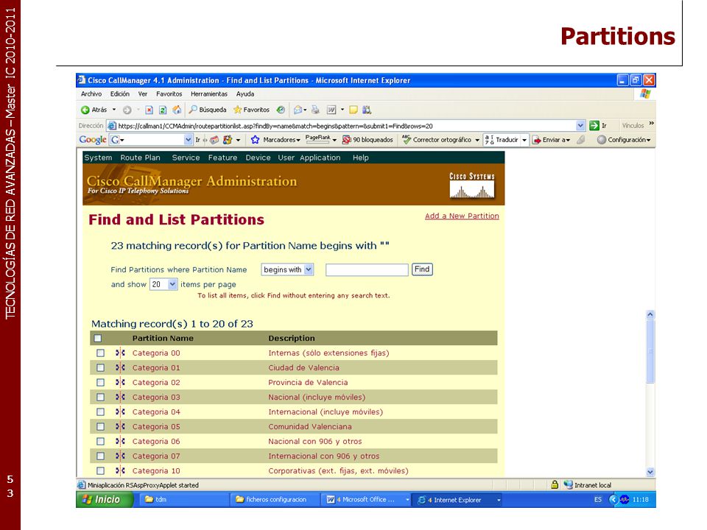Open the Route Plan menu
The height and width of the screenshot is (530, 707).
[x=140, y=158]
